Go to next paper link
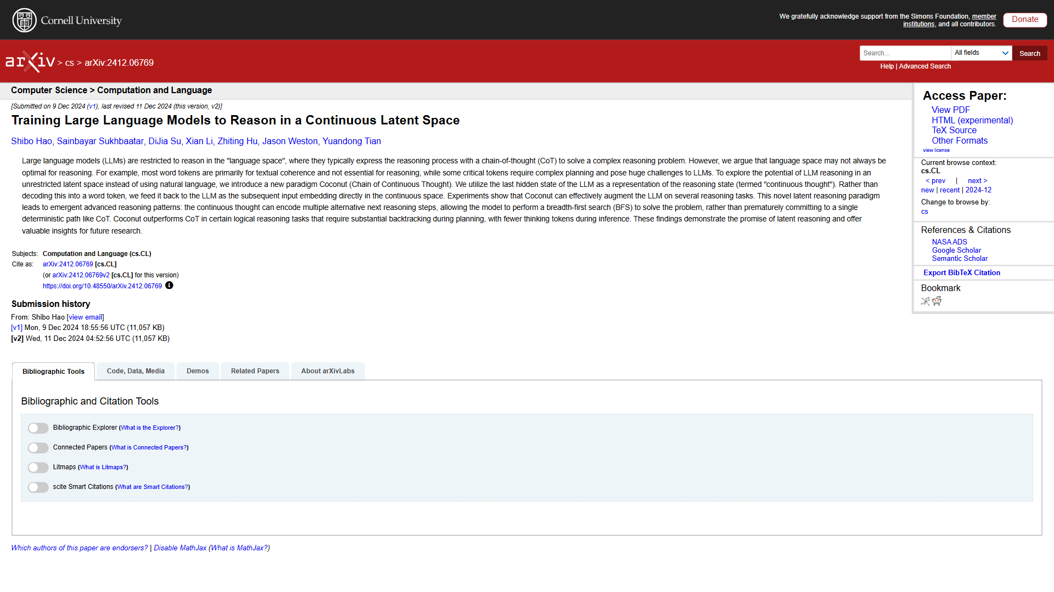This screenshot has height=592, width=1054. click(x=977, y=181)
